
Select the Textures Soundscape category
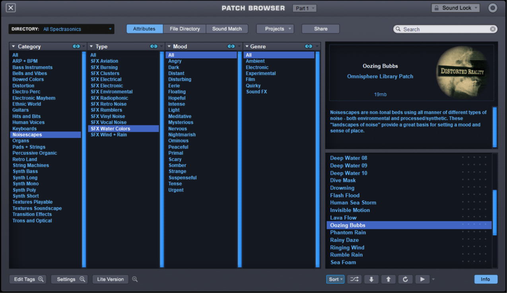point(37,208)
